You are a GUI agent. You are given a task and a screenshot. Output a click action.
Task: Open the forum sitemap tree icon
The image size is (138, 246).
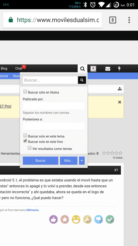120,89
